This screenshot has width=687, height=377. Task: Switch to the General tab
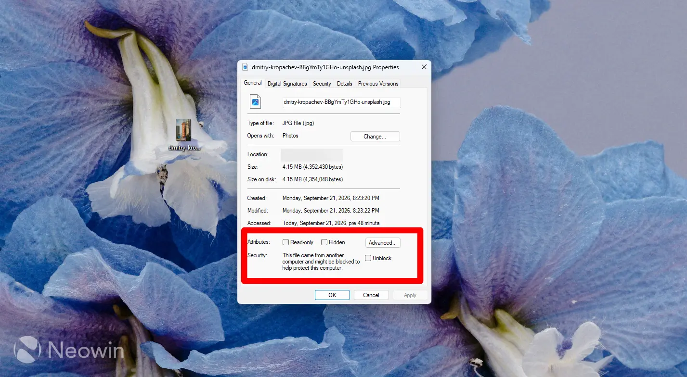click(x=253, y=83)
